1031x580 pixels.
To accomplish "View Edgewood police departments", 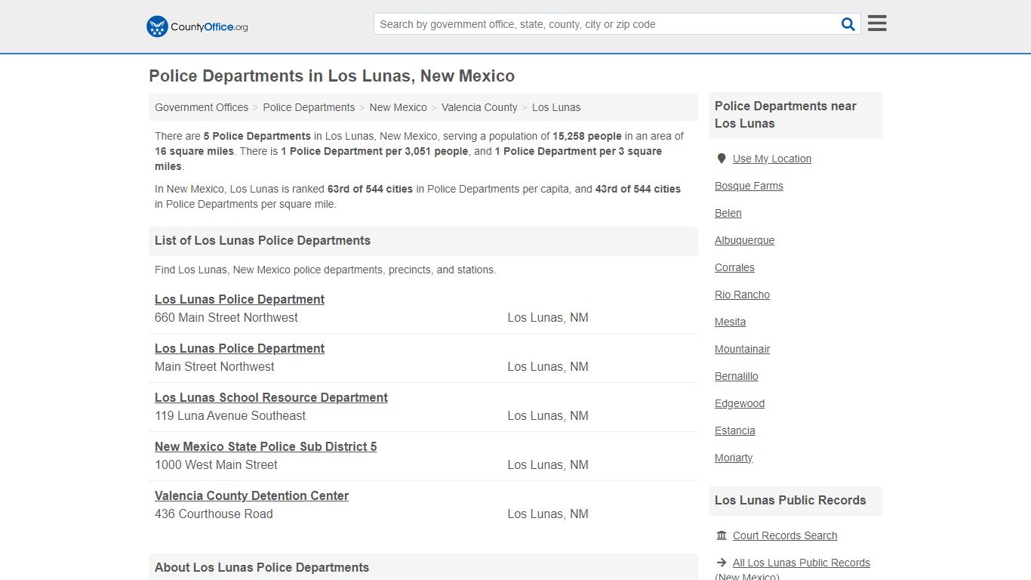I will [740, 403].
